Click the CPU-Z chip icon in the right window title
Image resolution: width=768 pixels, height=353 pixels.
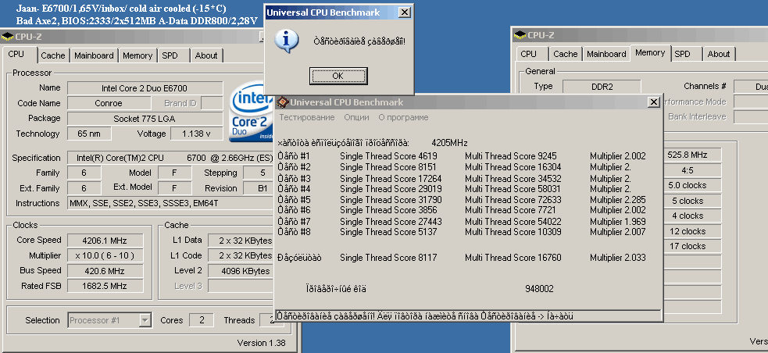520,35
